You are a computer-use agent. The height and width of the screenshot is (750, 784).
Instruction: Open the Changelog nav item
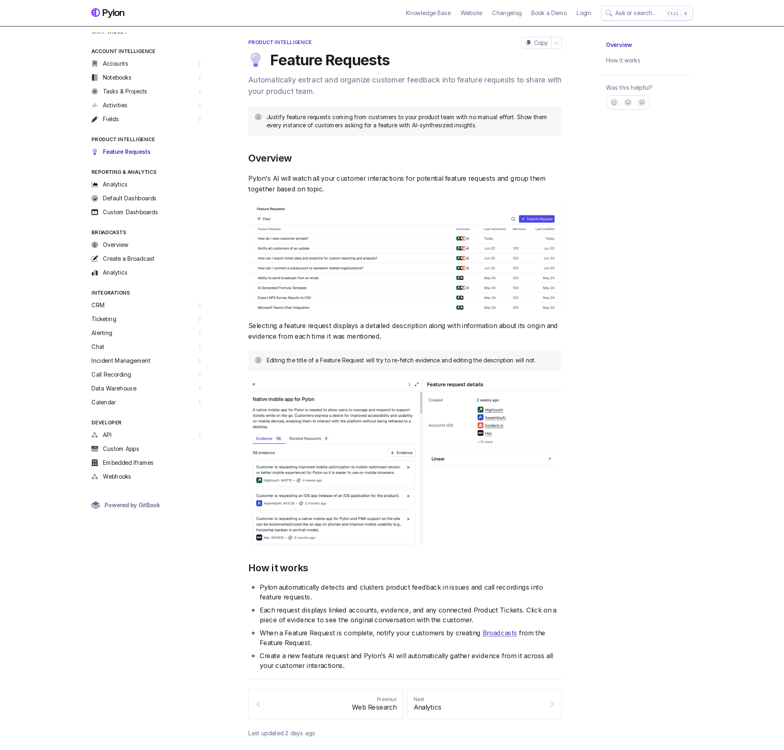507,13
